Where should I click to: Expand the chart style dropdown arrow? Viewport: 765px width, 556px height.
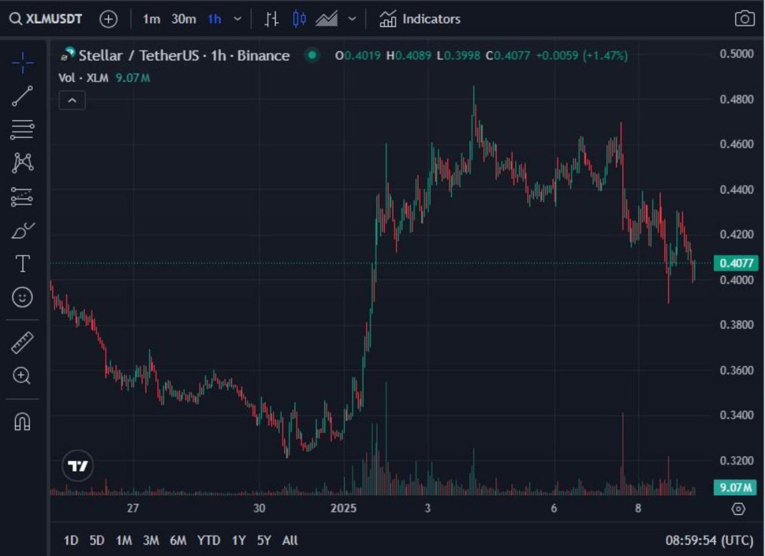352,19
